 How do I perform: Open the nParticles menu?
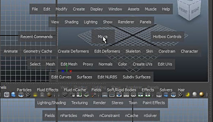tap(69, 116)
